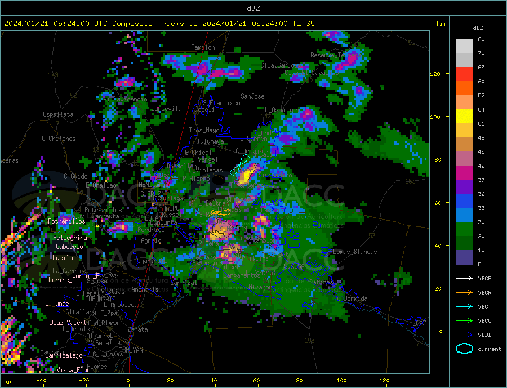The width and height of the screenshot is (507, 388).
Task: Pick the purple swatch between 39 and 36
Action: pyautogui.click(x=464, y=187)
